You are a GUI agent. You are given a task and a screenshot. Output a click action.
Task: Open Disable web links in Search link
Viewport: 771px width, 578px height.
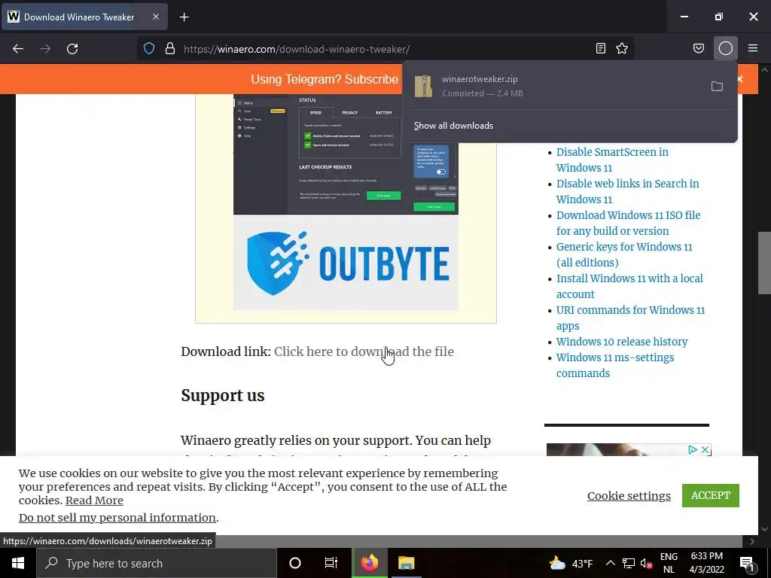[627, 191]
